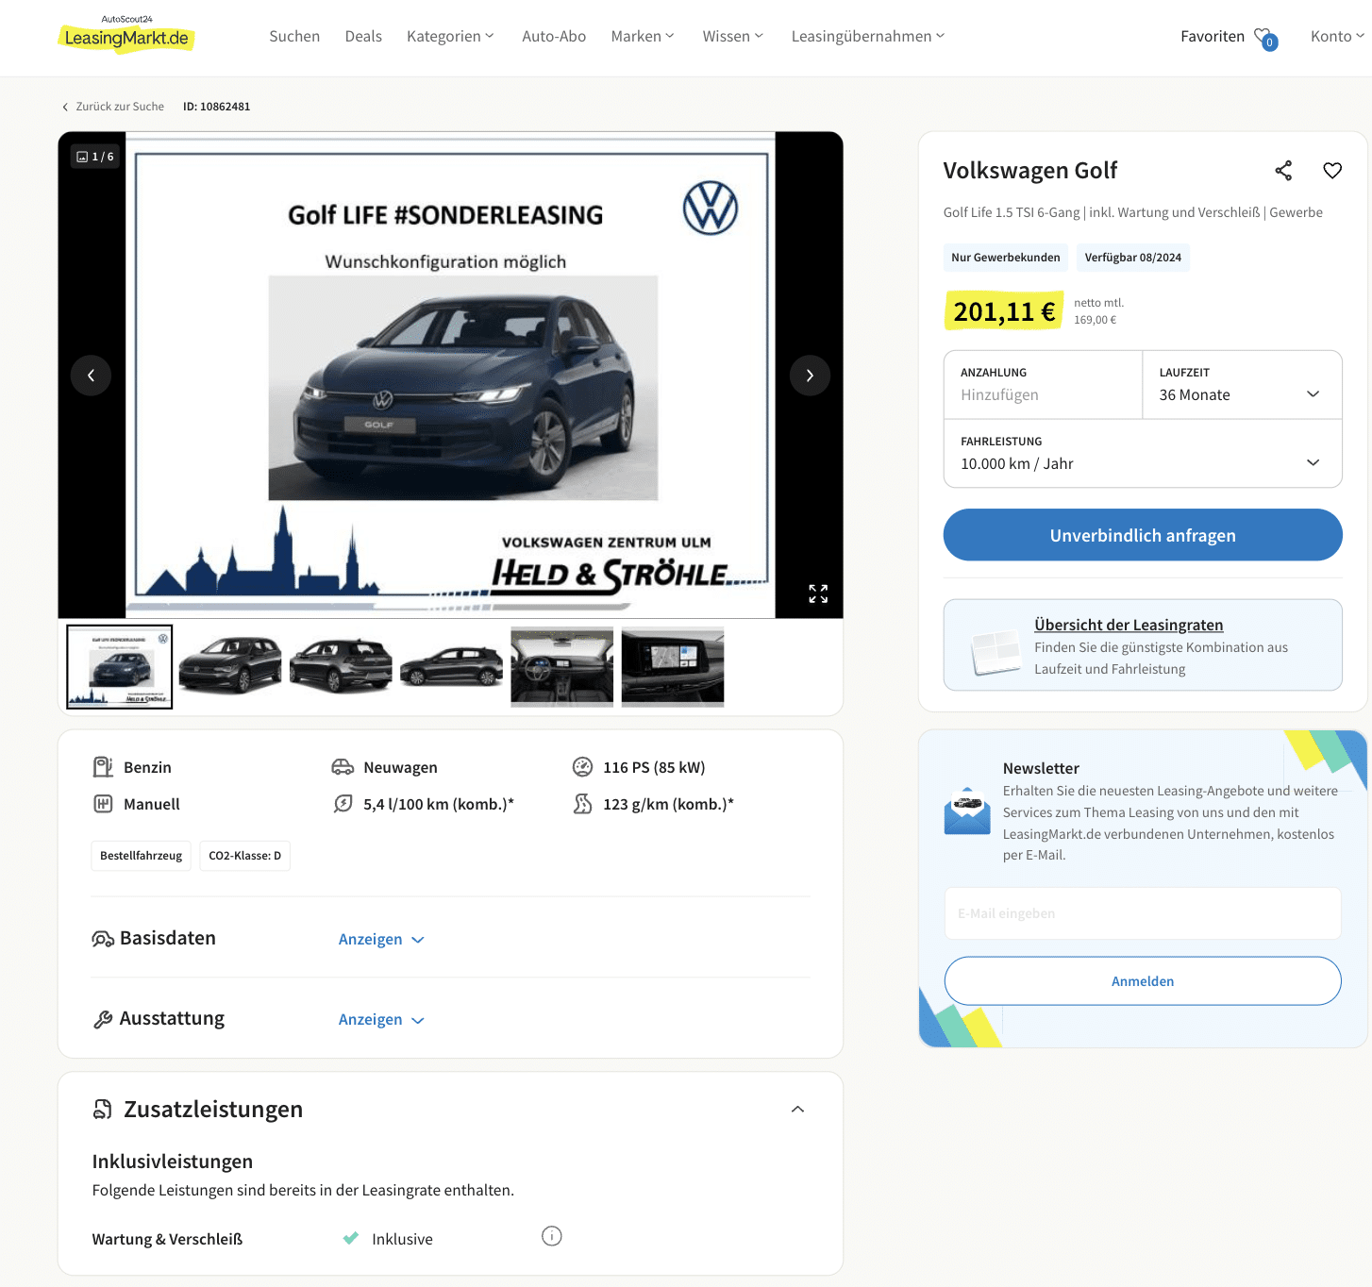Click the CO2 emission icon
The width and height of the screenshot is (1372, 1287).
coord(582,804)
